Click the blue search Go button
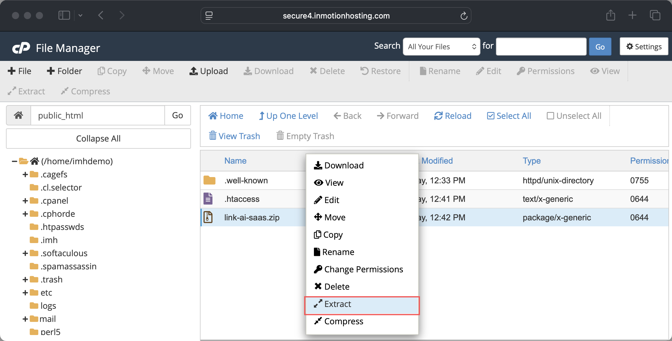 click(x=600, y=47)
